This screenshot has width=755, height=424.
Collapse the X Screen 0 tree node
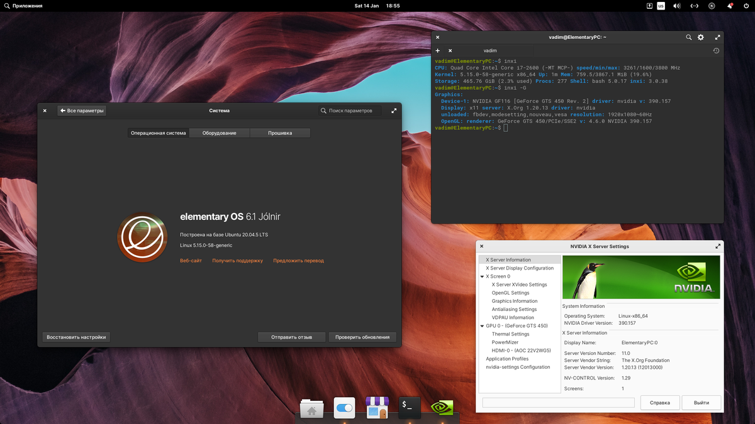pyautogui.click(x=483, y=276)
